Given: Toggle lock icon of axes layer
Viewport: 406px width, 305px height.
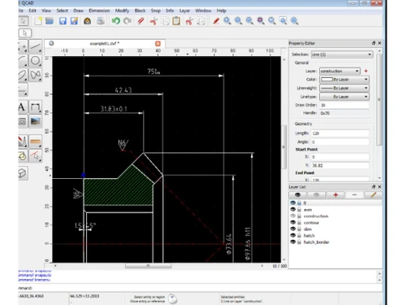Looking at the screenshot, I should (x=300, y=210).
